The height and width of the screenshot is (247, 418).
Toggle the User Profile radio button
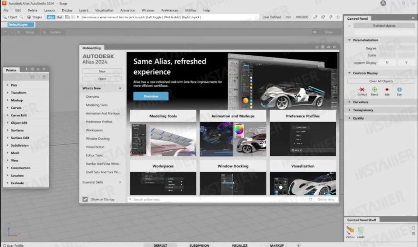tap(5, 245)
